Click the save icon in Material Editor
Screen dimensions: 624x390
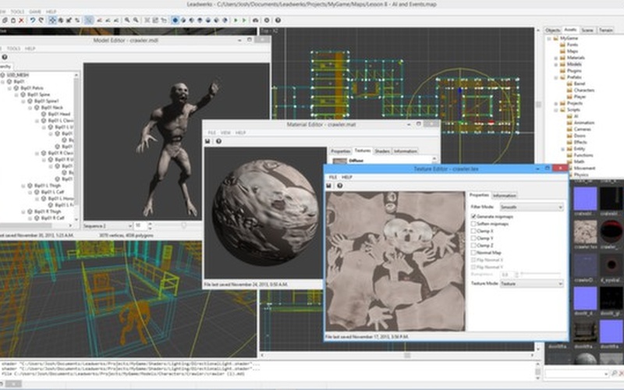click(207, 141)
